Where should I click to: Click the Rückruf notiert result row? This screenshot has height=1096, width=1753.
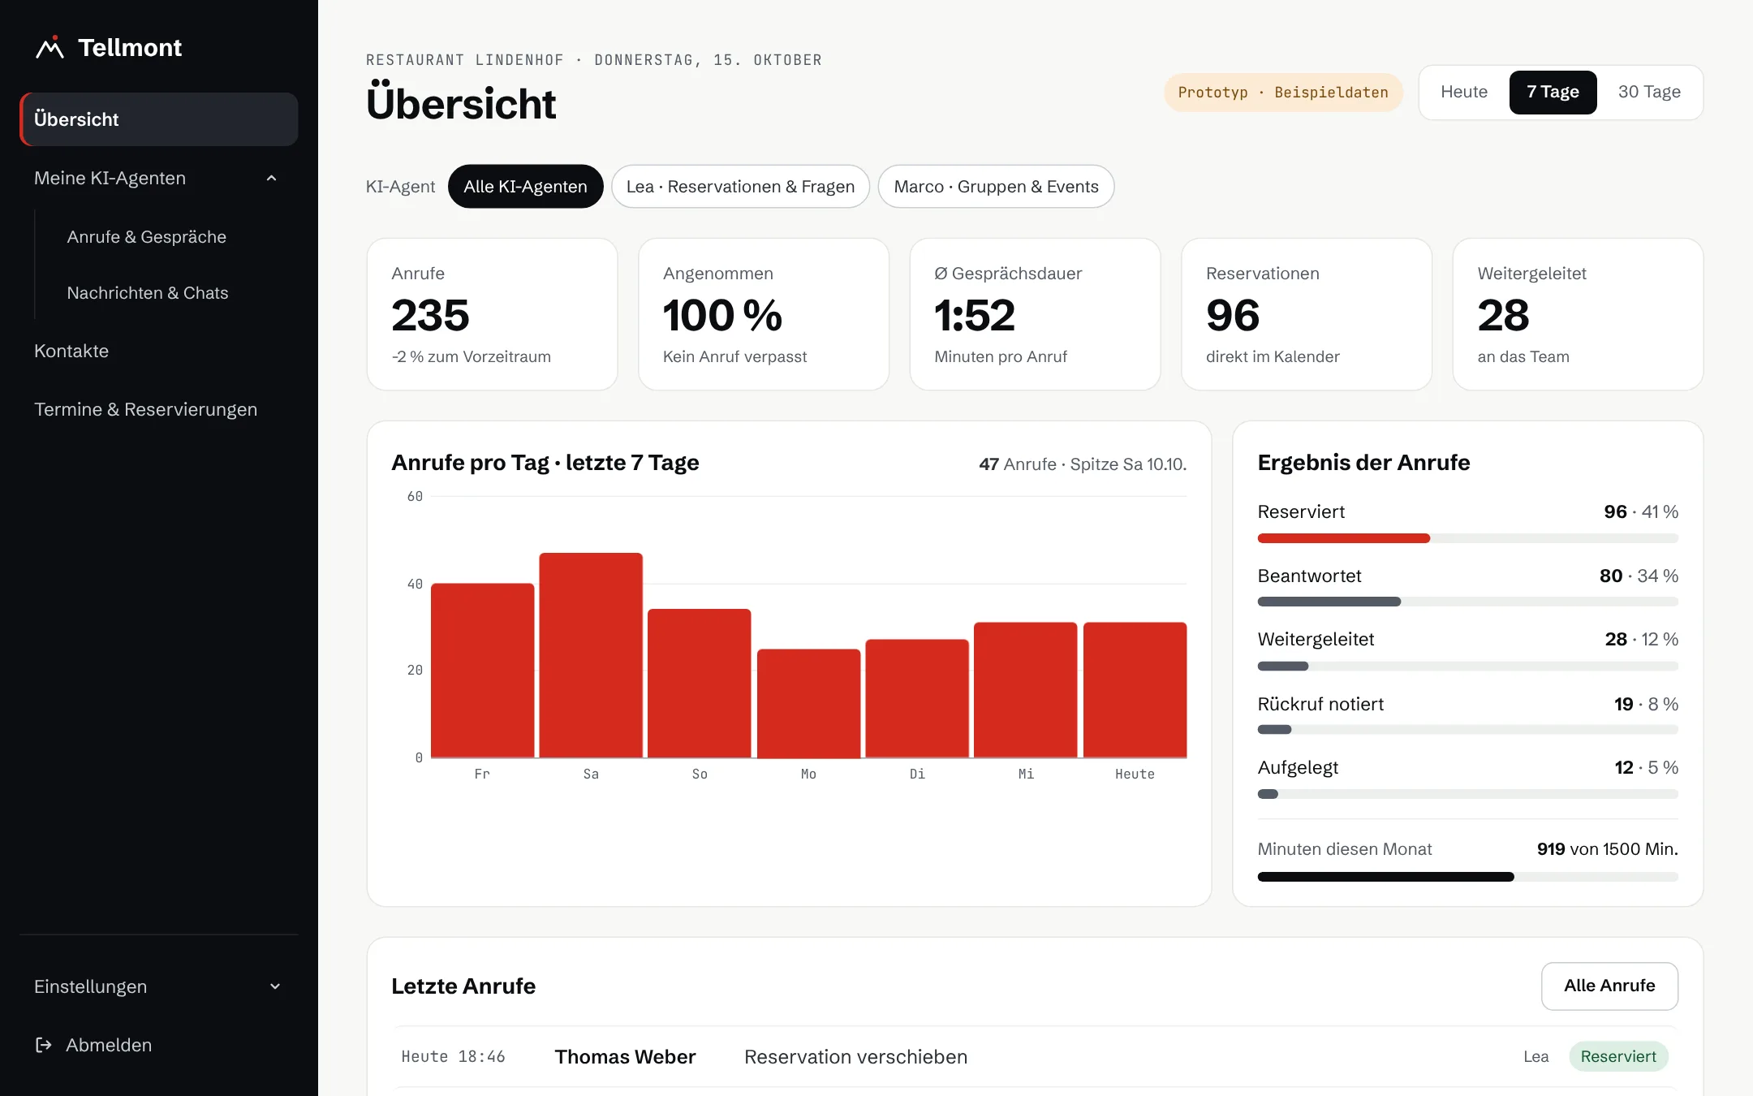tap(1467, 714)
